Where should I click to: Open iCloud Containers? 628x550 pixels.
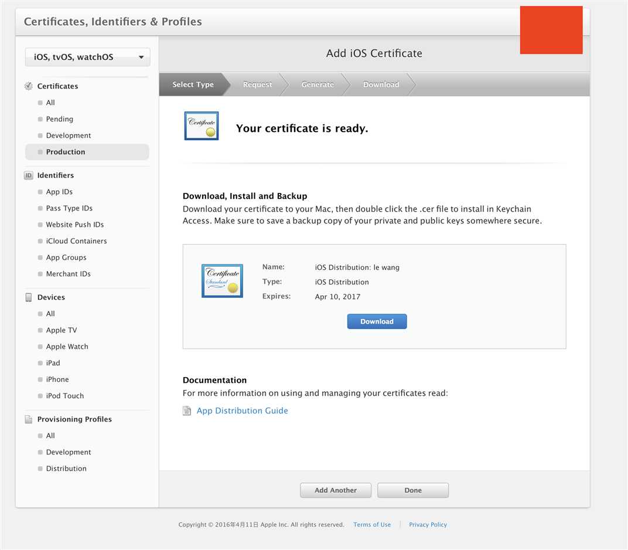tap(77, 242)
